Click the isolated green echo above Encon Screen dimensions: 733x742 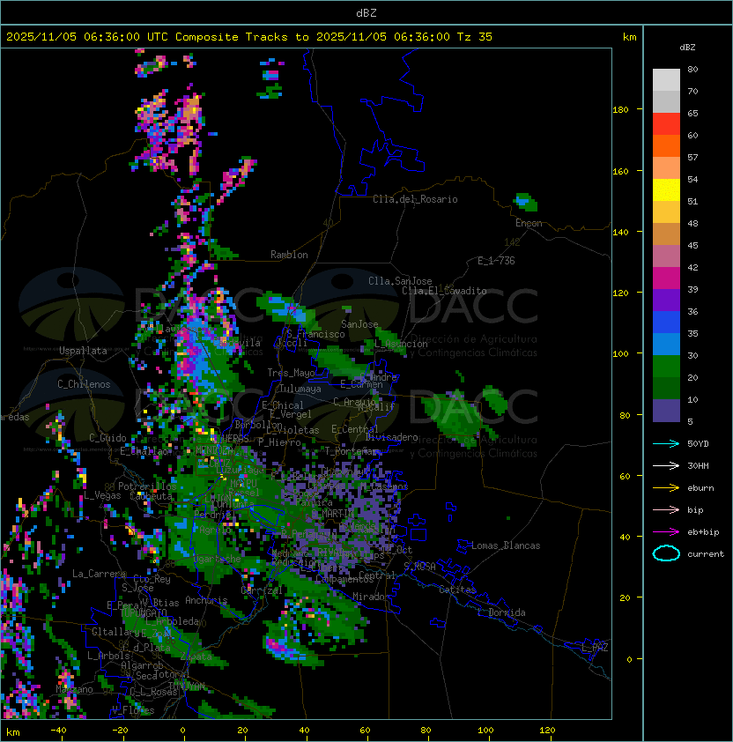526,202
